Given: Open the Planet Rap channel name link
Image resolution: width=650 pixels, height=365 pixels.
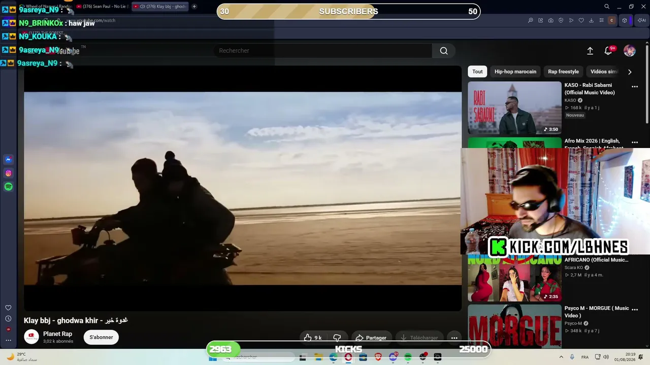Looking at the screenshot, I should [x=57, y=334].
